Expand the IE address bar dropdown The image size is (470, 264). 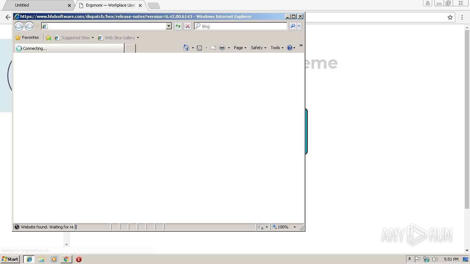pyautogui.click(x=169, y=26)
